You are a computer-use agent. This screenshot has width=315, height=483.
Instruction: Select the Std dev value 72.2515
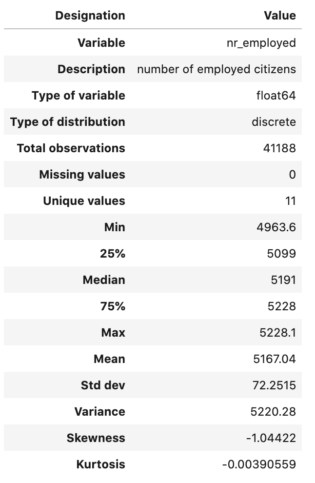274,385
